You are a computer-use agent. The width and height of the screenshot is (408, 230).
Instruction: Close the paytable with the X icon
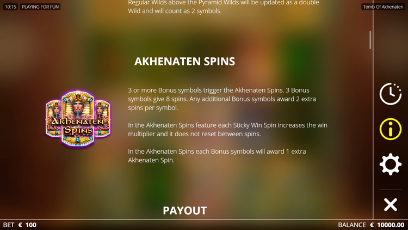(x=390, y=204)
